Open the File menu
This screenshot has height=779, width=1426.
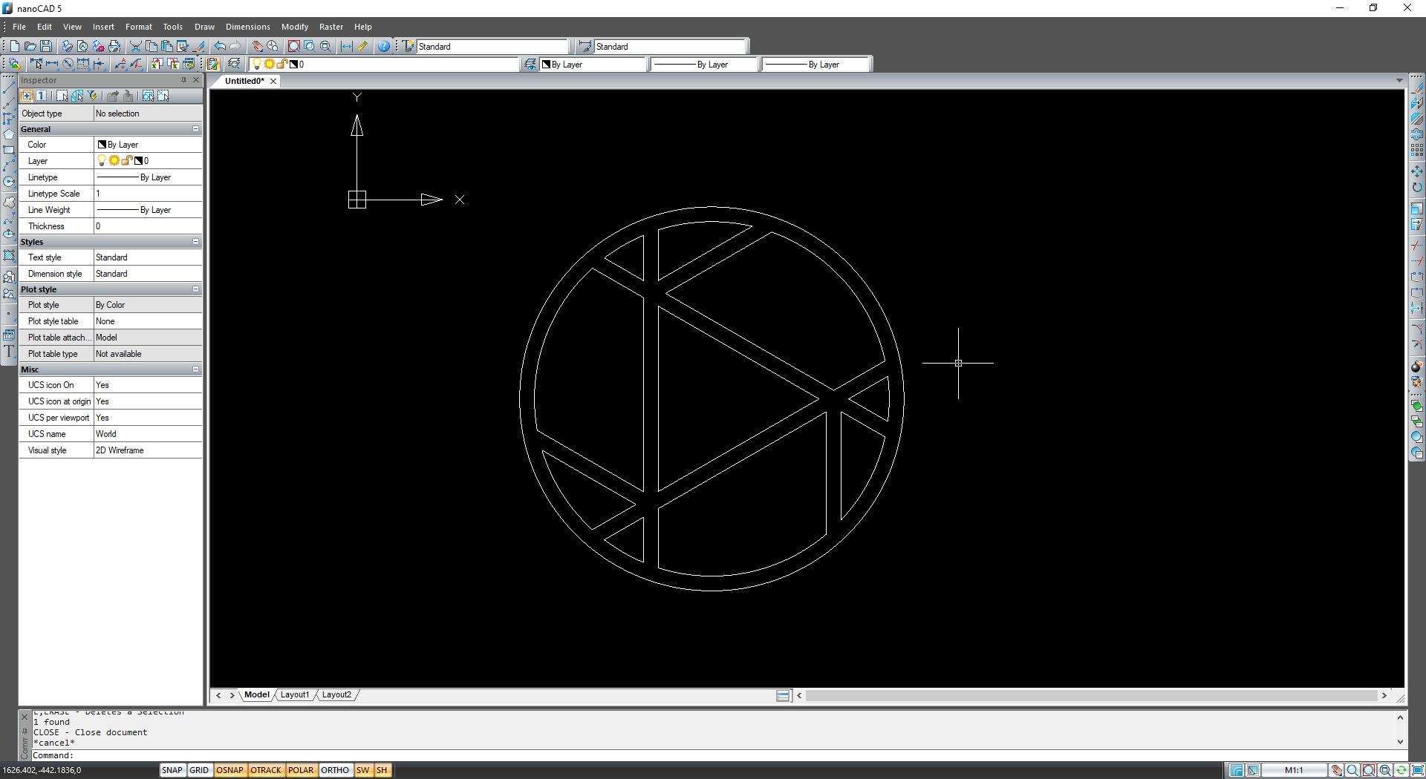tap(19, 27)
